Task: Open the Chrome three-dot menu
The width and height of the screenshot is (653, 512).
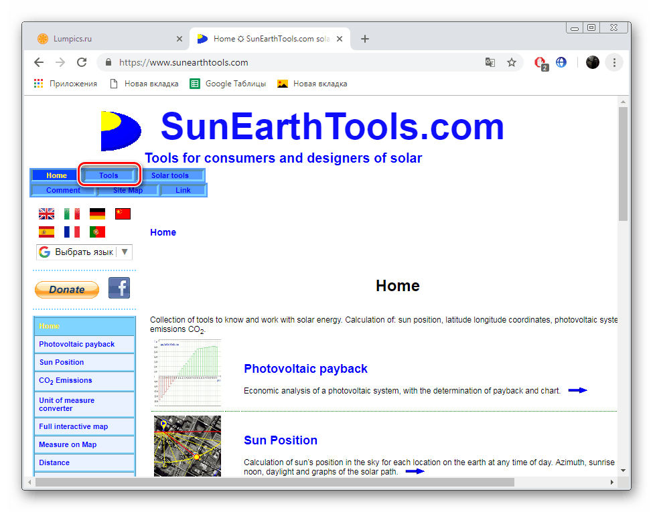Action: pos(614,62)
